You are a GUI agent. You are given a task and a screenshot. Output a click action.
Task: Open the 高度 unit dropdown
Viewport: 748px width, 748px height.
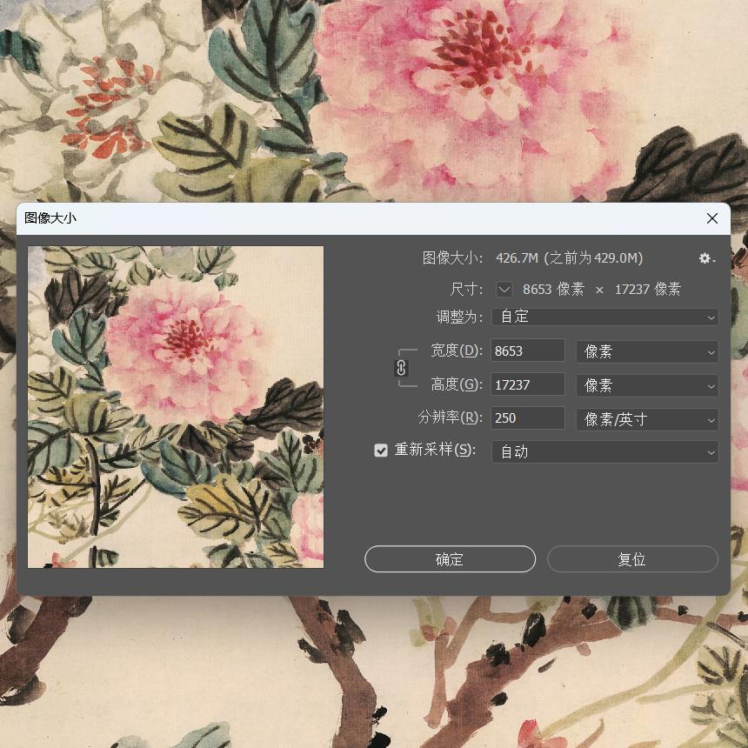[647, 385]
